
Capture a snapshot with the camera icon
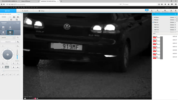[x=14, y=17]
